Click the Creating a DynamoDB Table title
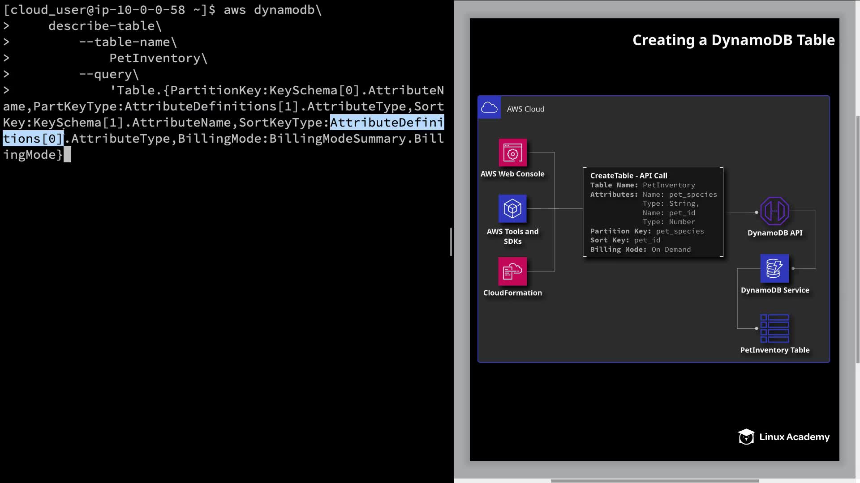The height and width of the screenshot is (483, 860). point(733,40)
